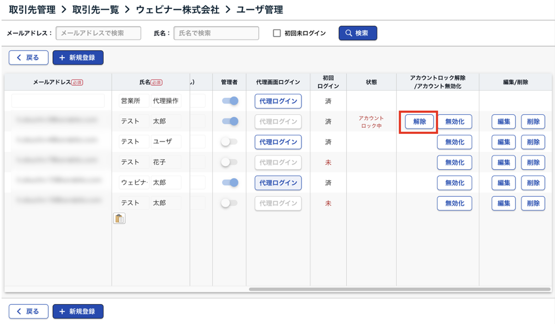Click 削除 on the テスト ユーザ row
The width and height of the screenshot is (555, 324).
click(x=533, y=142)
